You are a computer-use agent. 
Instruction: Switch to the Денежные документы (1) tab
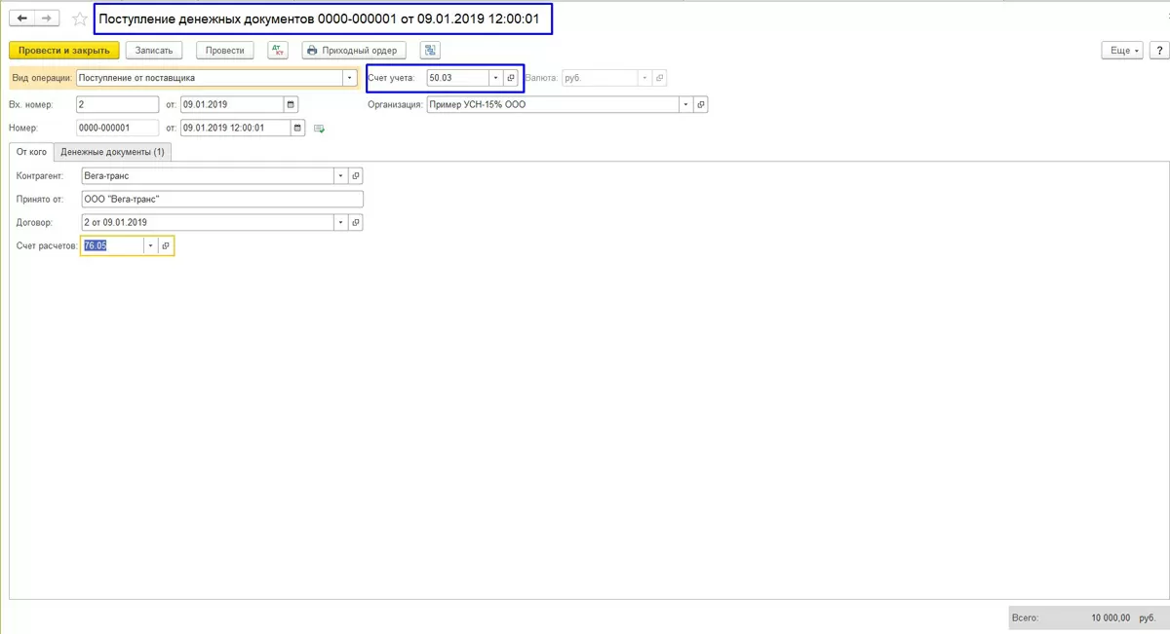click(112, 152)
